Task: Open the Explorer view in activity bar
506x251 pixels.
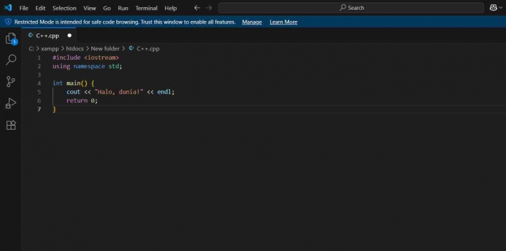Action: [11, 38]
